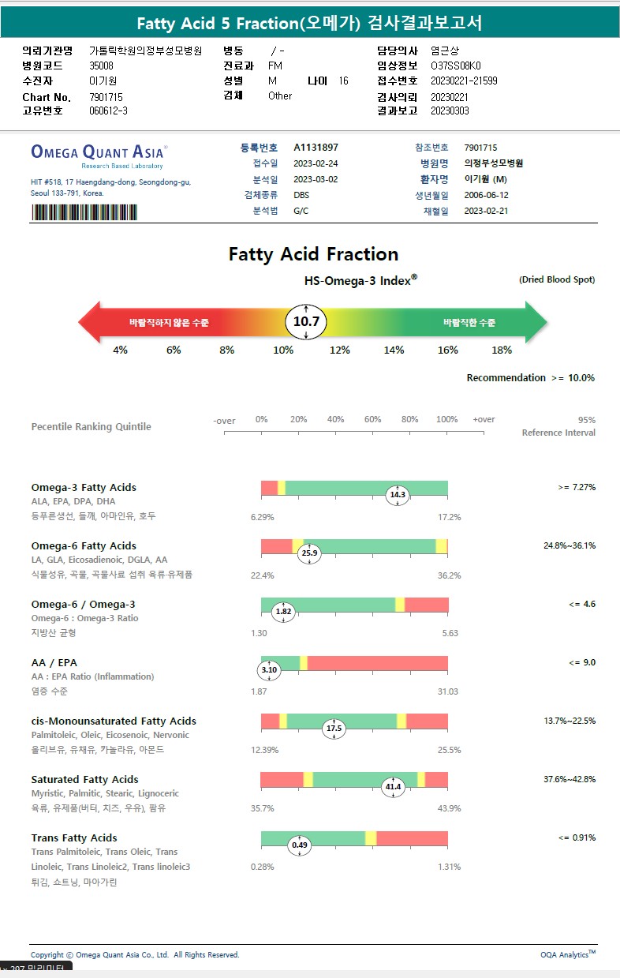The image size is (620, 978).
Task: Click the 1.82 Omega-6/Omega-3 ratio marker
Action: click(x=283, y=612)
